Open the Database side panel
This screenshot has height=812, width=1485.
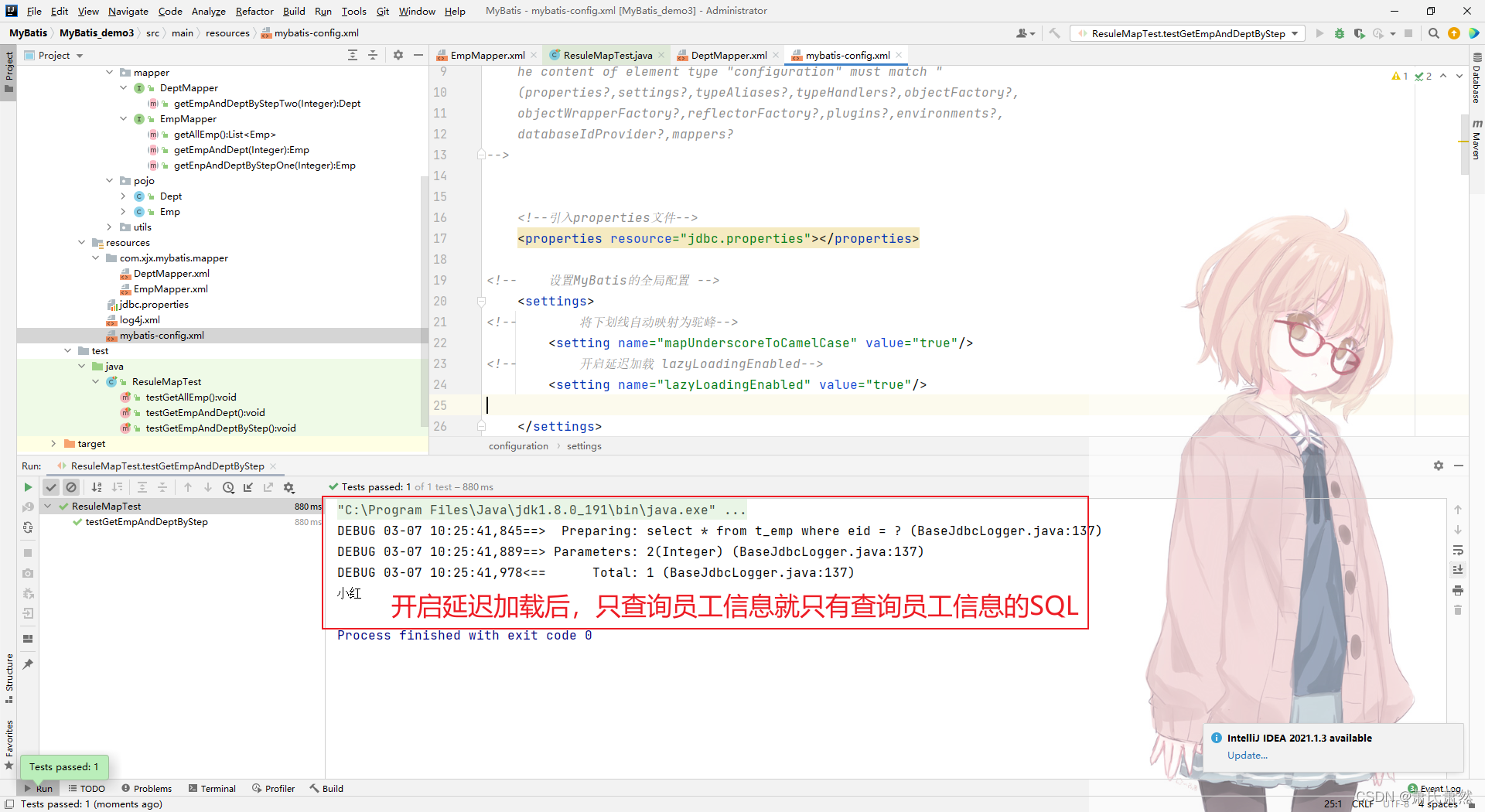(x=1476, y=78)
